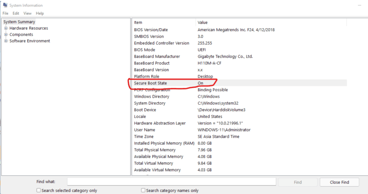Click the Version = "10.0.21996.1" value
The image size is (368, 194).
tap(220, 123)
